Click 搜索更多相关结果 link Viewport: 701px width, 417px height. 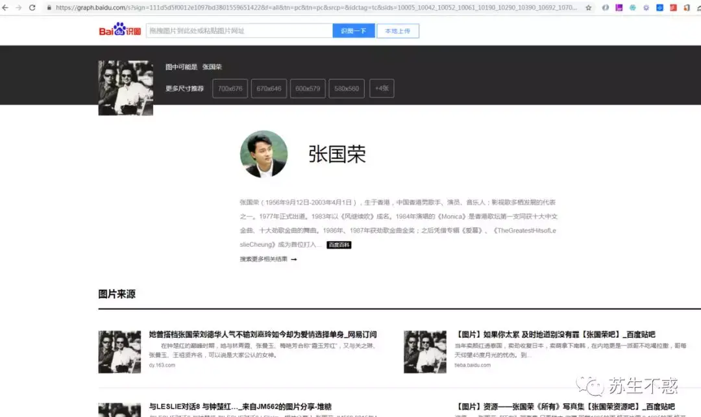tap(264, 259)
